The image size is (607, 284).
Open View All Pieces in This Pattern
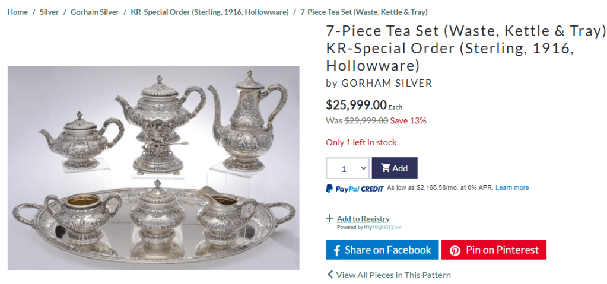[x=393, y=275]
